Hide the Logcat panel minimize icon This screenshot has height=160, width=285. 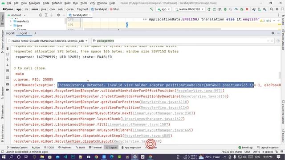[x=278, y=33]
